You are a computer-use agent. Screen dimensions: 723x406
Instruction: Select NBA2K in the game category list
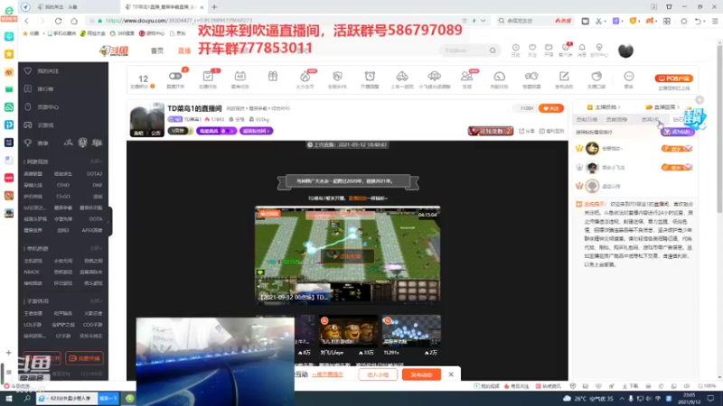(x=32, y=272)
